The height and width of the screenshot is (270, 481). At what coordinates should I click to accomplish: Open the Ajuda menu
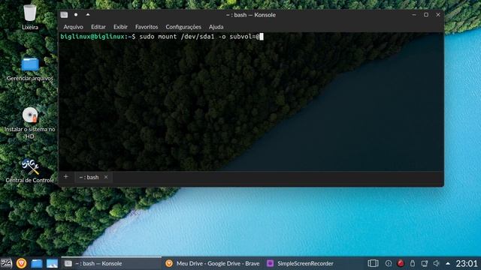point(216,27)
